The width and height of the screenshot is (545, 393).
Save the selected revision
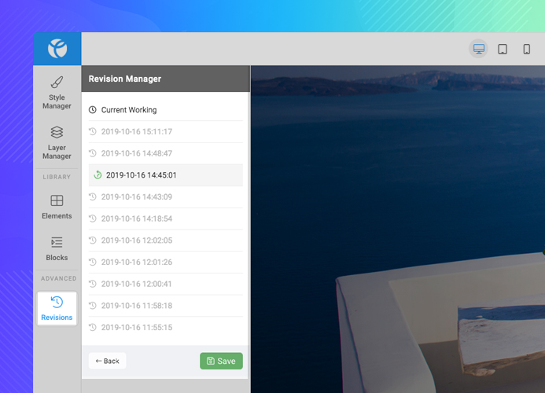(221, 361)
